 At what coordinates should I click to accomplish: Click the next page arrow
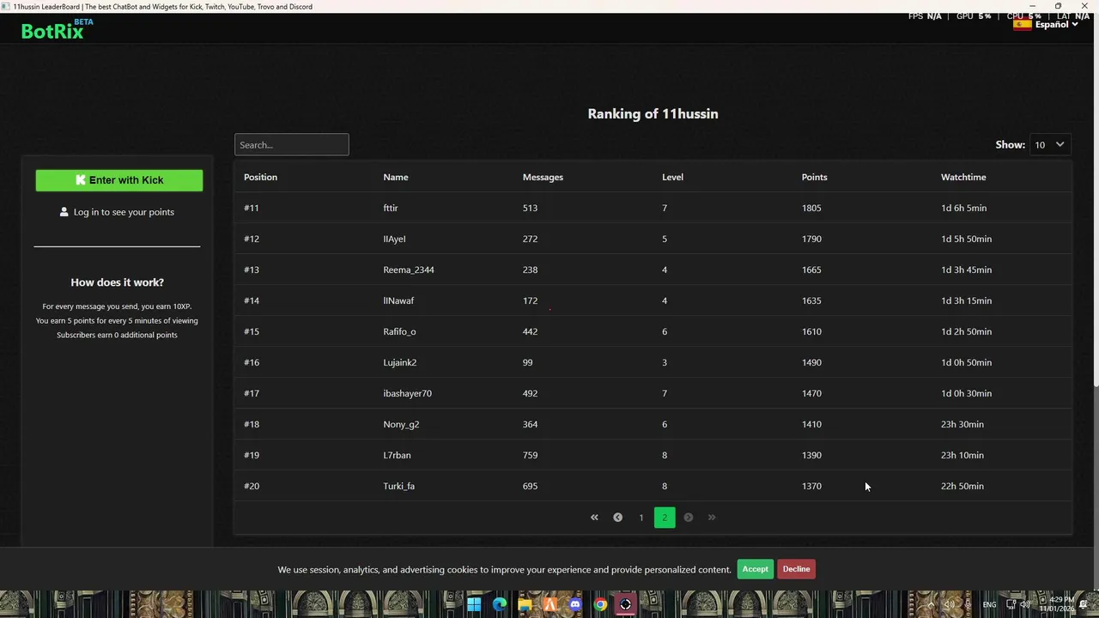pos(689,518)
